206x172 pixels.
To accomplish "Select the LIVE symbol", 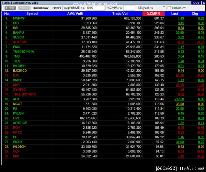I will coord(16,118).
